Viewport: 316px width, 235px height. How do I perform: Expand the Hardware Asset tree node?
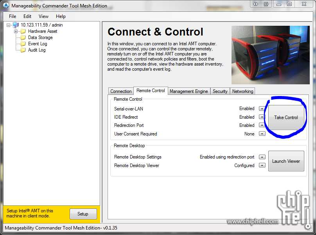[x=16, y=31]
